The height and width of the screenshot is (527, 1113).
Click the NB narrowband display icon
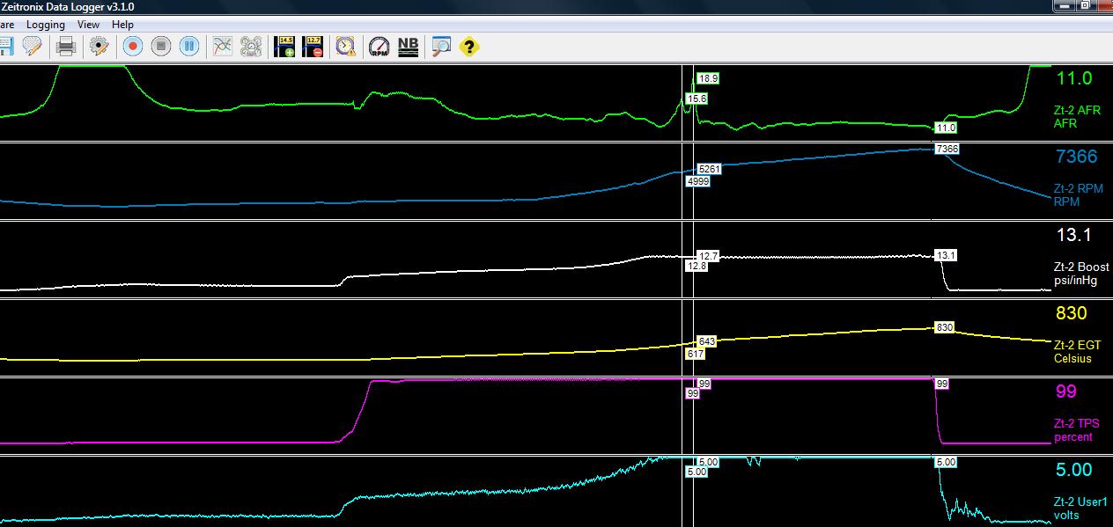click(406, 46)
